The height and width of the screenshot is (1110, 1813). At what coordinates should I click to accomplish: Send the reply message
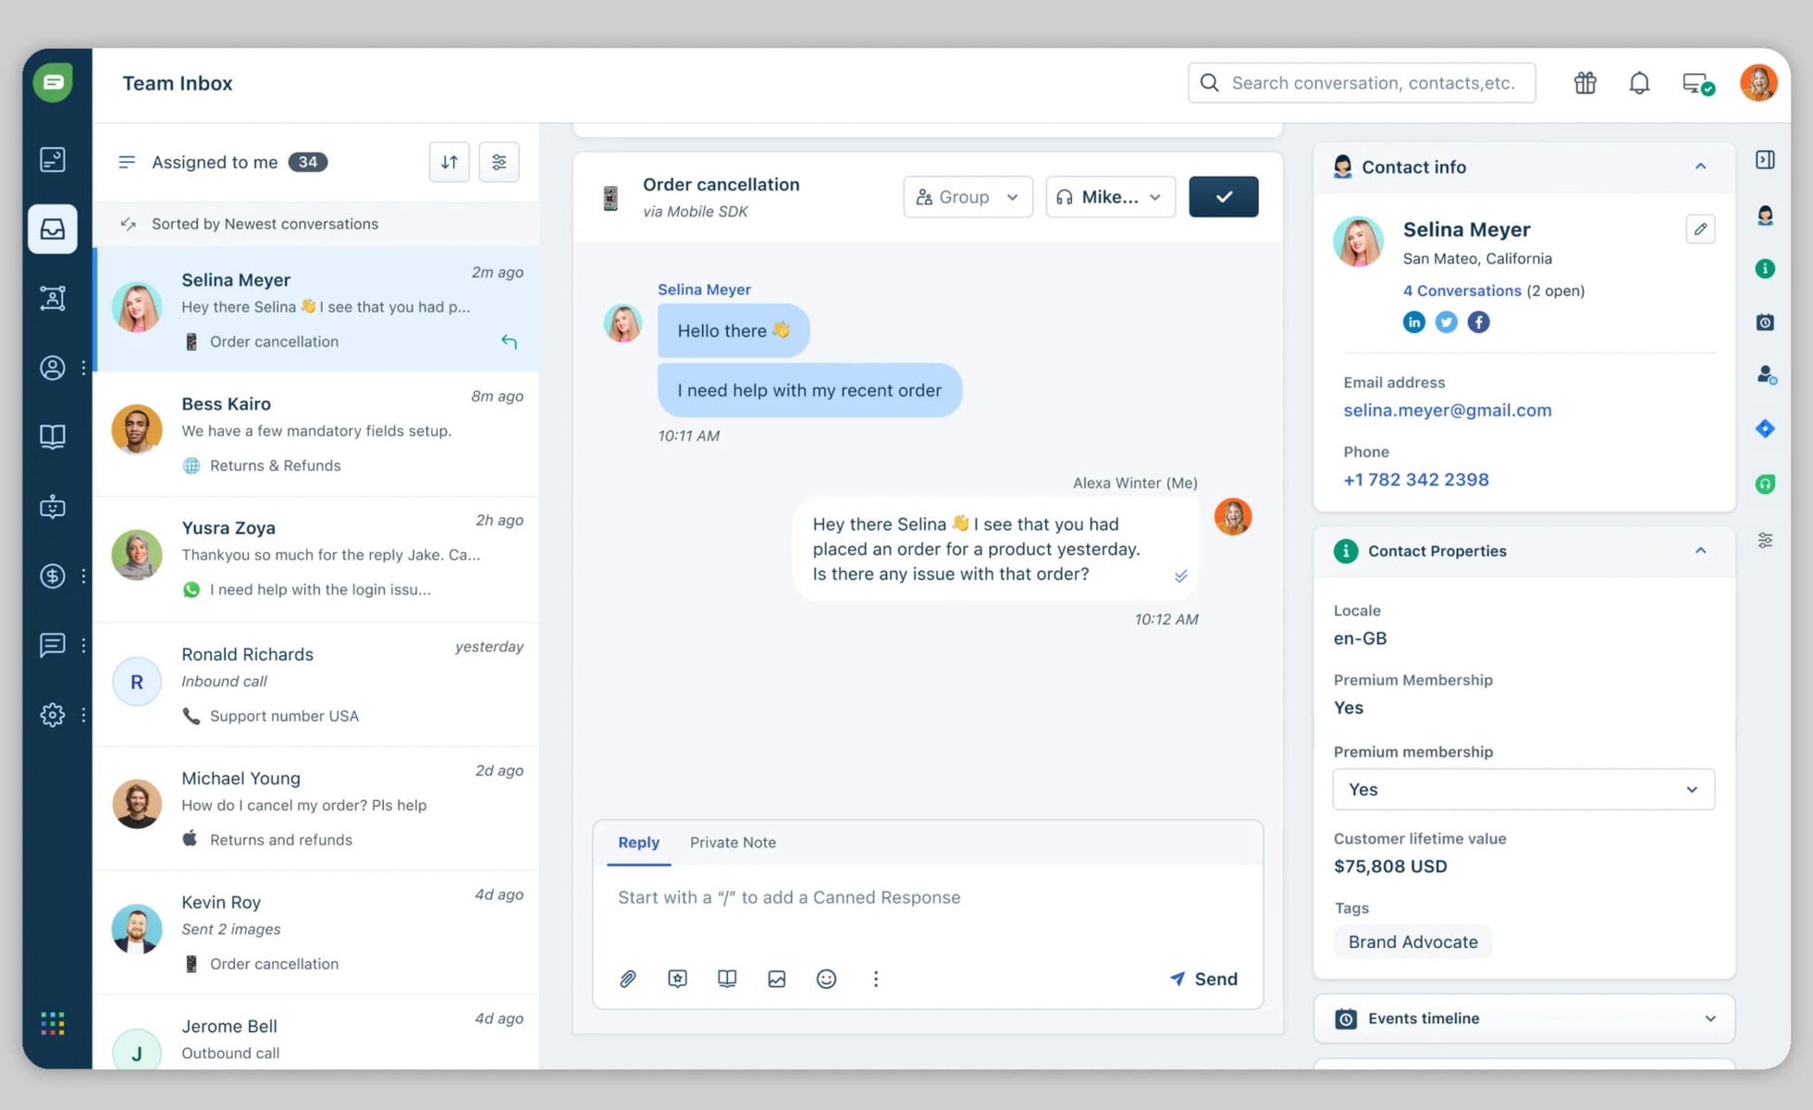(x=1203, y=979)
